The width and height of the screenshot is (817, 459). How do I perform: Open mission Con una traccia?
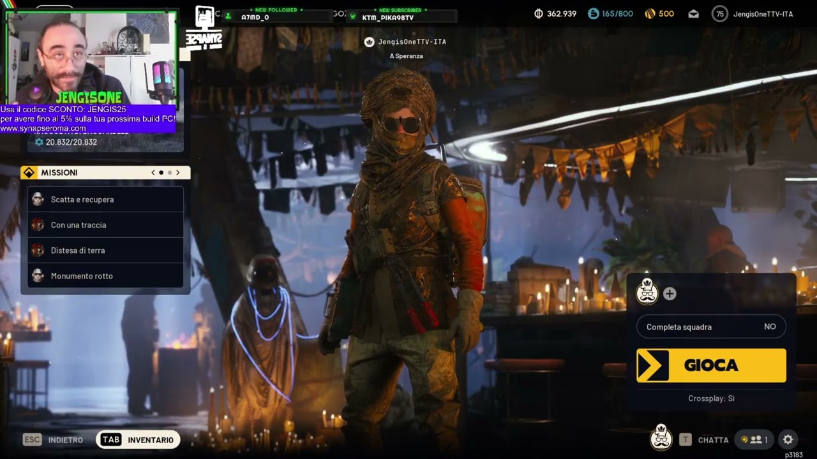pos(105,225)
